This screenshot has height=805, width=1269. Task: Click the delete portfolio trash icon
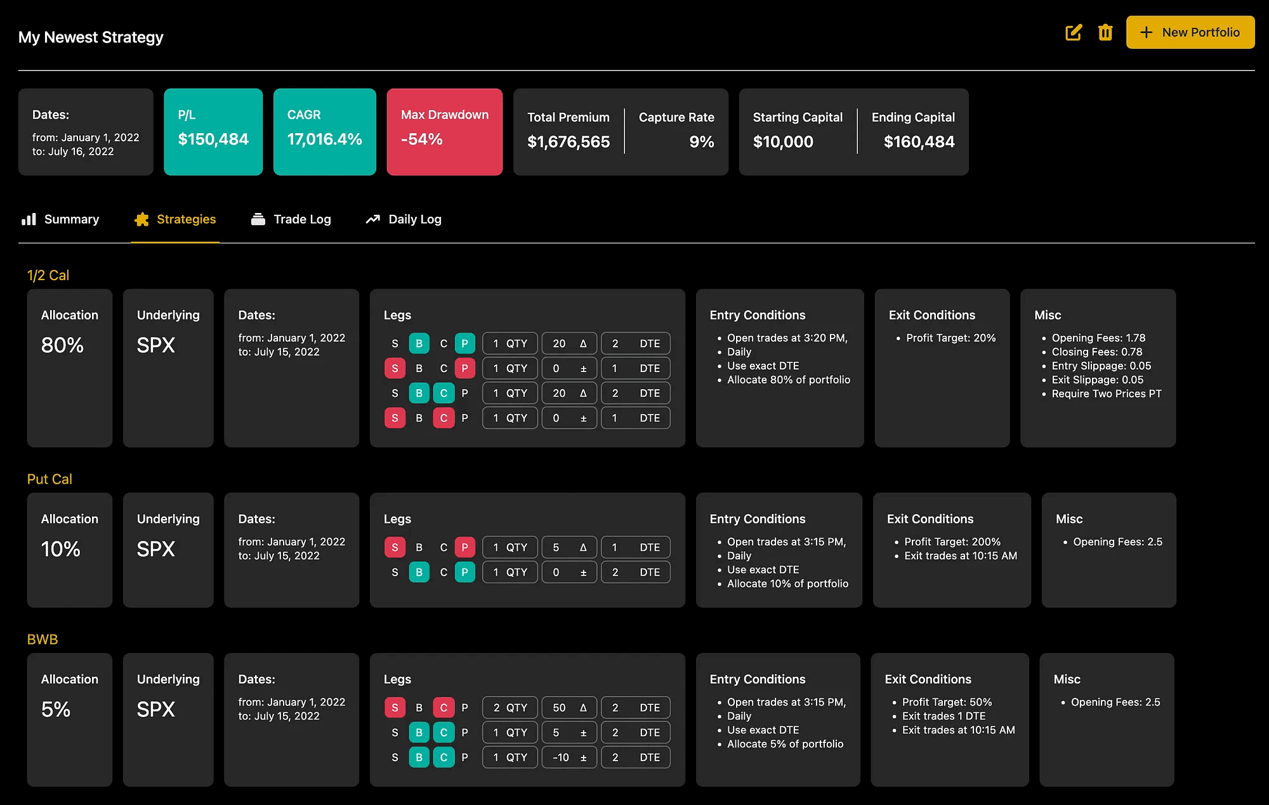click(x=1105, y=32)
